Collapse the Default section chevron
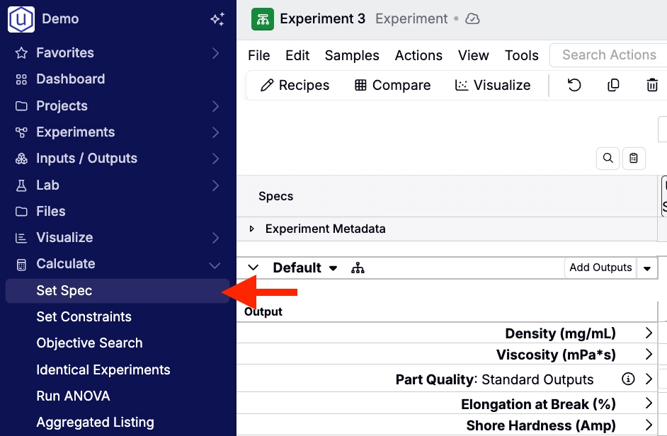The image size is (667, 436). point(253,268)
